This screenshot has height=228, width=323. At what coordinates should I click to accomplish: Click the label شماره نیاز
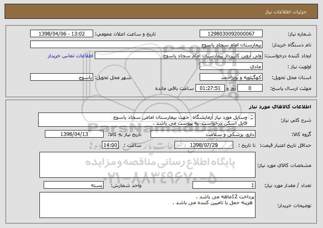pos(300,34)
